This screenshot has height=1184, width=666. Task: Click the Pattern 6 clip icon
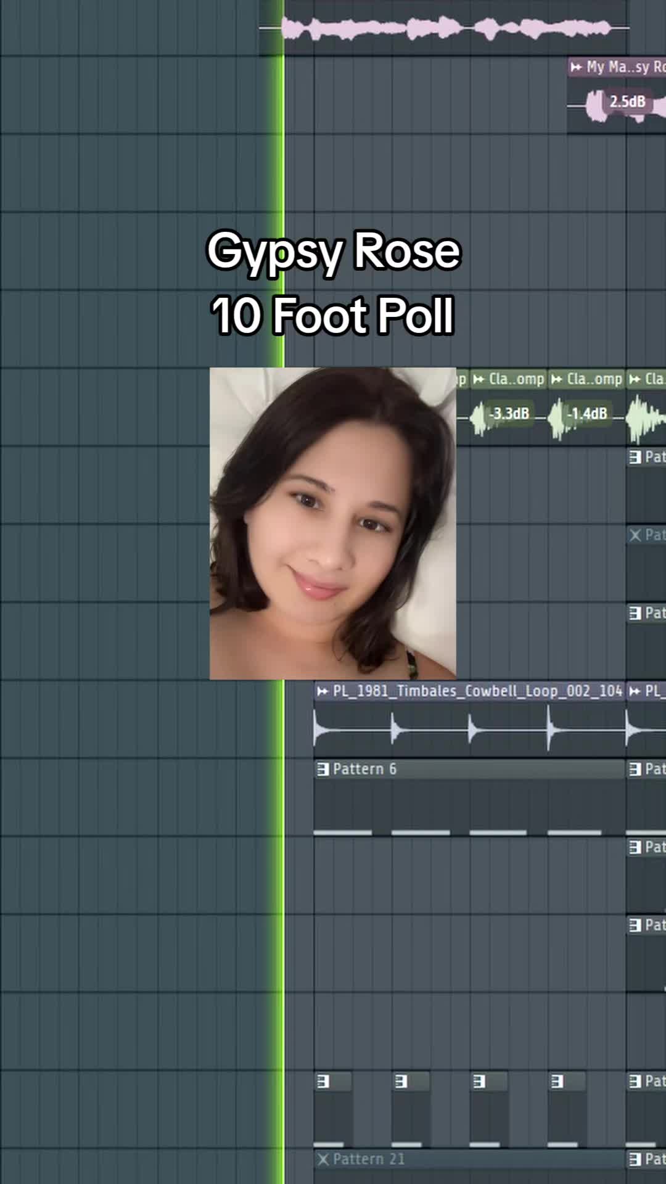click(323, 769)
